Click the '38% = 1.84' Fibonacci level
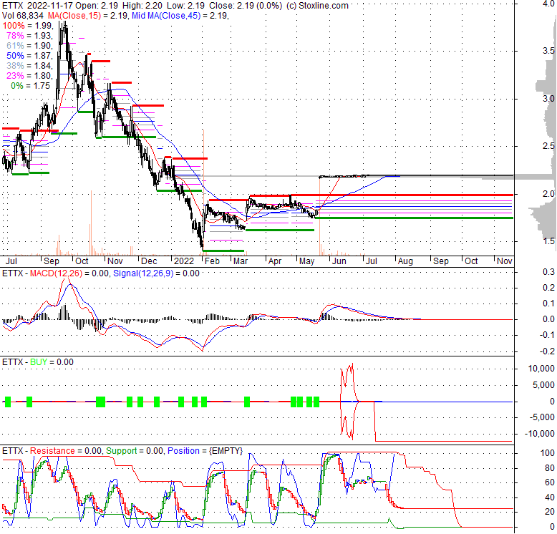Viewport: 557px width, 534px height. (29, 66)
